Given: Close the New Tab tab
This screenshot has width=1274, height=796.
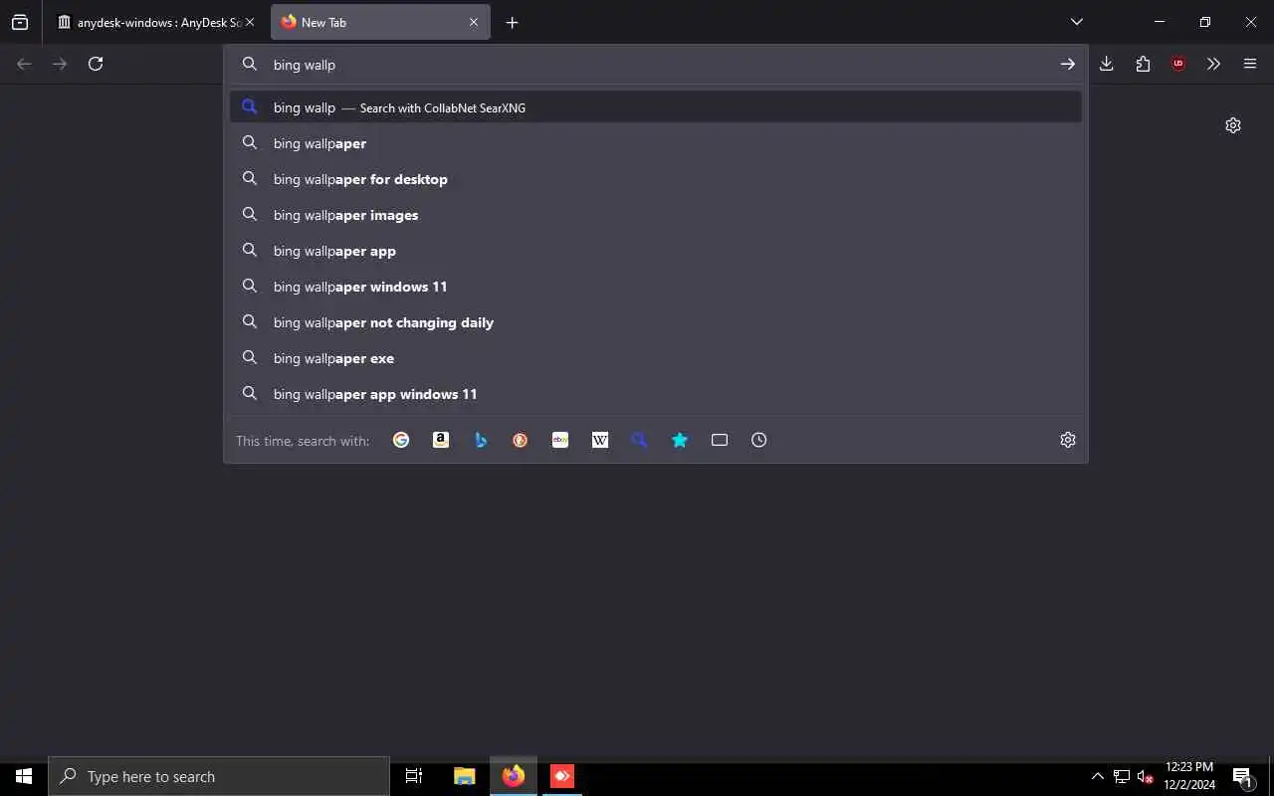Looking at the screenshot, I should click(474, 22).
